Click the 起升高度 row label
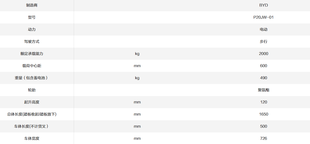The width and height of the screenshot is (310, 144). (32, 102)
